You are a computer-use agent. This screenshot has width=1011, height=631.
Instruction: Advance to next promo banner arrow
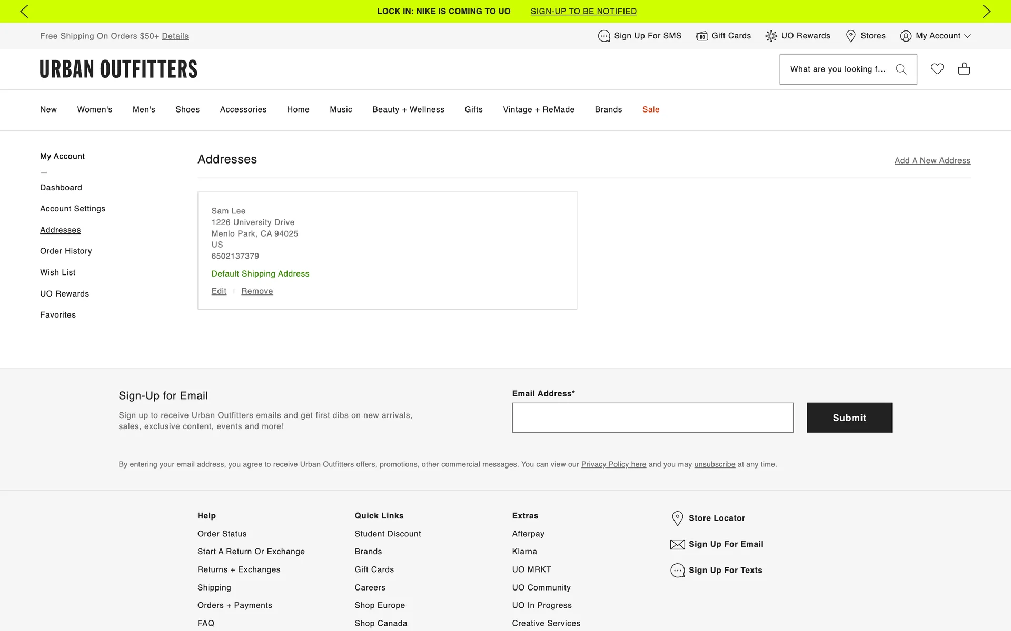[986, 11]
